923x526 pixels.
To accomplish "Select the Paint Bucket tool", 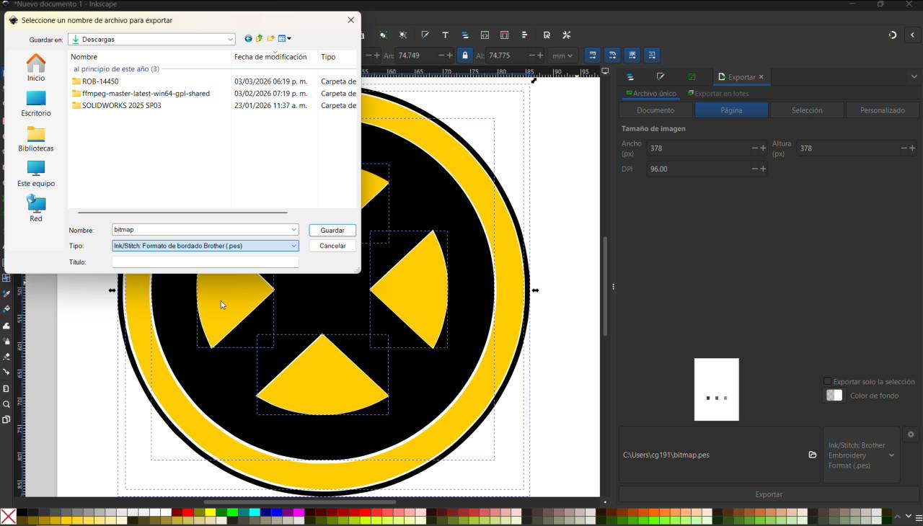I will (x=6, y=310).
